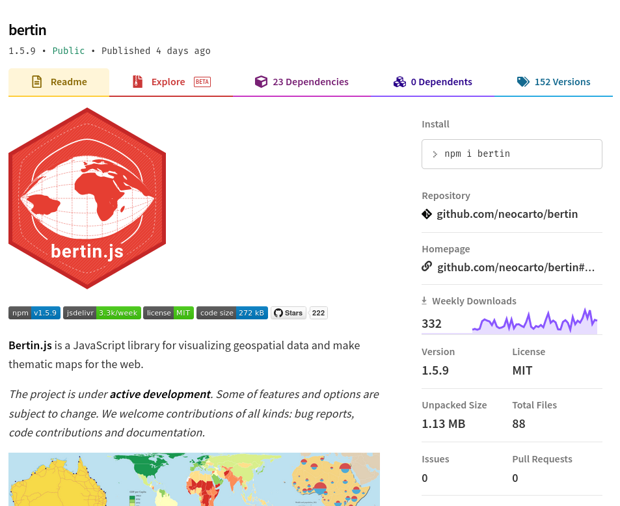Click the weekly downloads sparkline chart
This screenshot has width=620, height=506.
[x=534, y=323]
